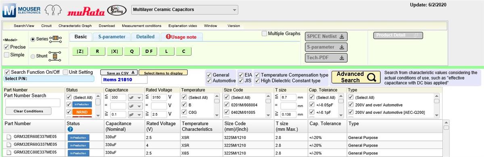Uncheck the General checkbox

(209, 75)
